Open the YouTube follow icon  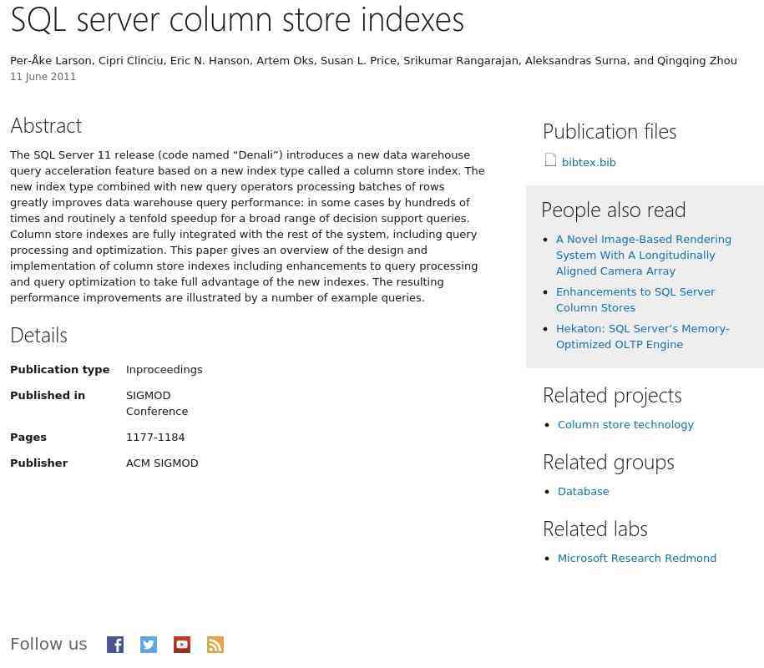(182, 645)
